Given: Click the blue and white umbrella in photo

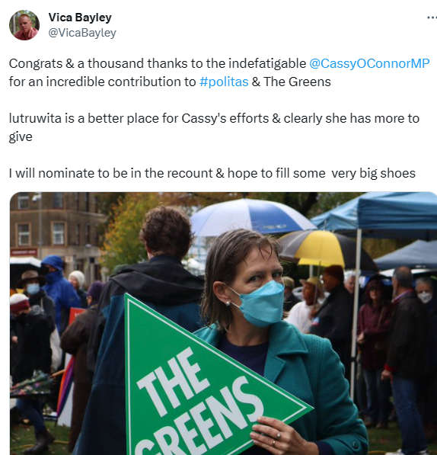Looking at the screenshot, I should coord(251,217).
